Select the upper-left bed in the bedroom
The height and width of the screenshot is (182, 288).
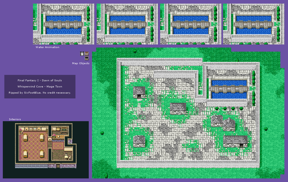26,137
